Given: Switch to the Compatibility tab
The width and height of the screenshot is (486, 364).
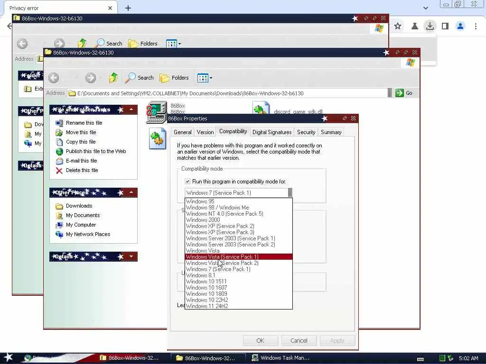Looking at the screenshot, I should tap(233, 131).
